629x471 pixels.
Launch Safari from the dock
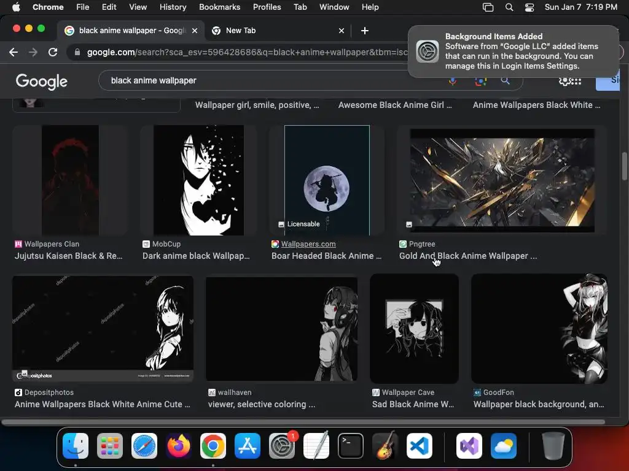pyautogui.click(x=144, y=446)
